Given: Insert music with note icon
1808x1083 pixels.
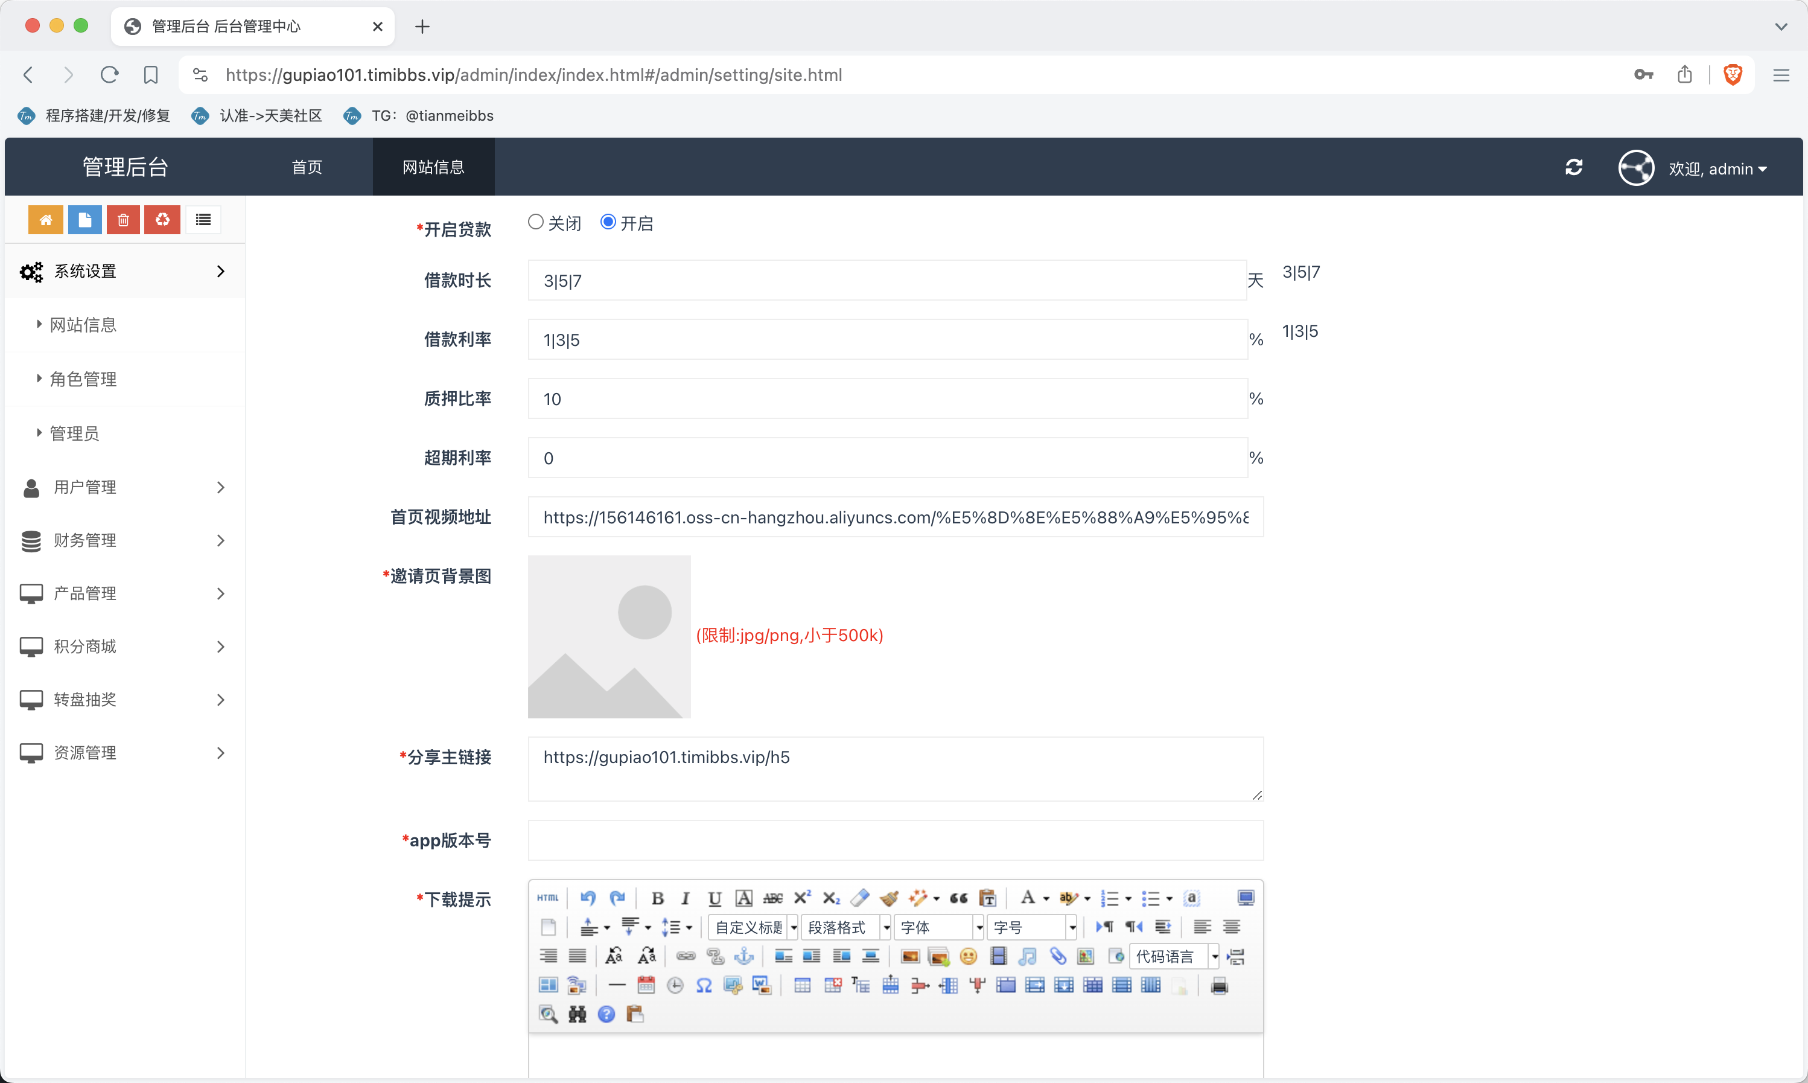Looking at the screenshot, I should click(x=1028, y=956).
